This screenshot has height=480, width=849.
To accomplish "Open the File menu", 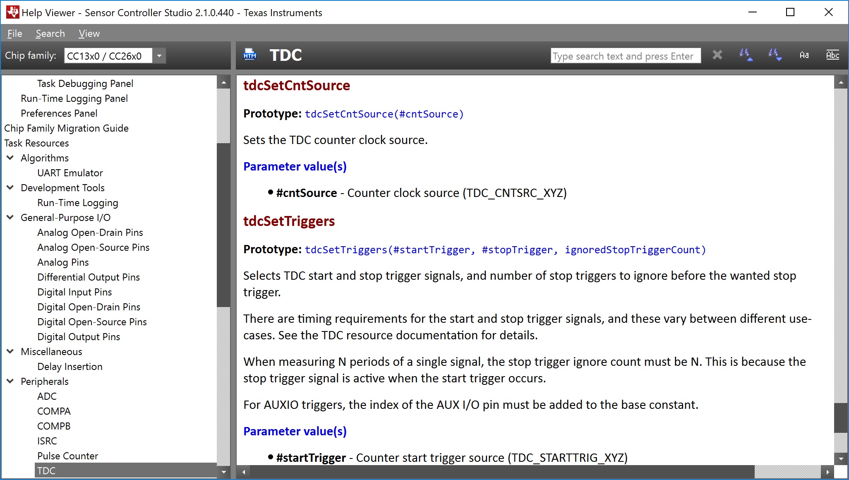I will (x=14, y=34).
